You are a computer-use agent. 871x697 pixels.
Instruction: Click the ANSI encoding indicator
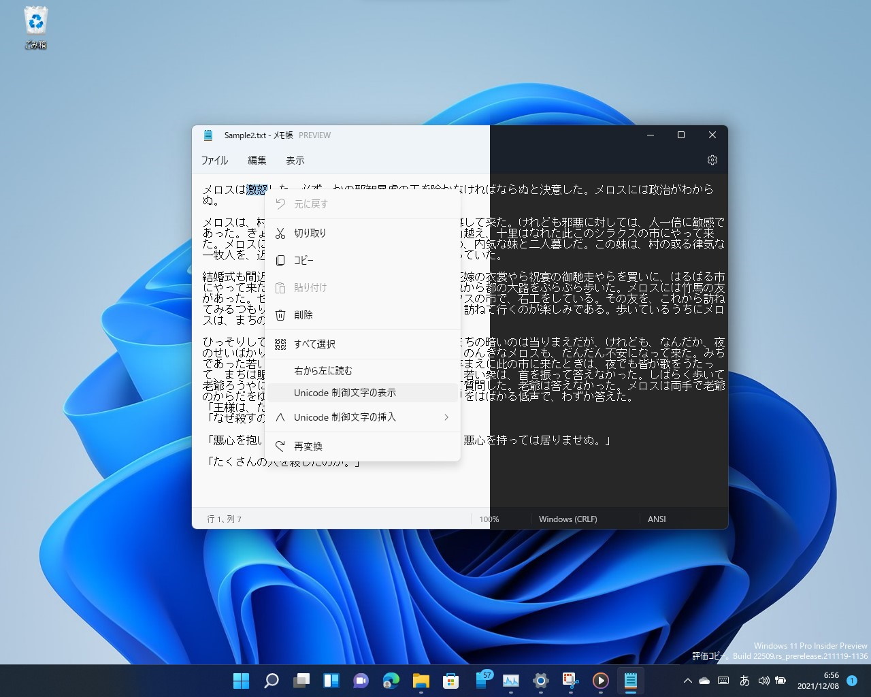point(656,519)
